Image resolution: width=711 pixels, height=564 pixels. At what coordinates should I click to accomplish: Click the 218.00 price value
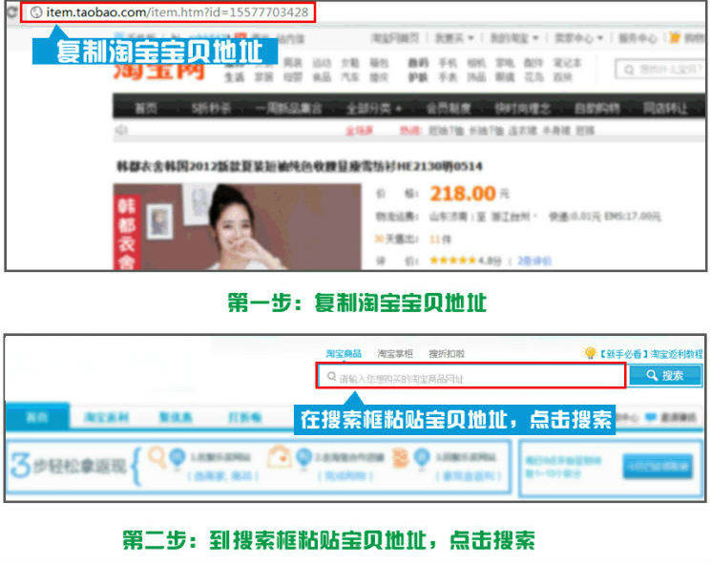tap(463, 194)
